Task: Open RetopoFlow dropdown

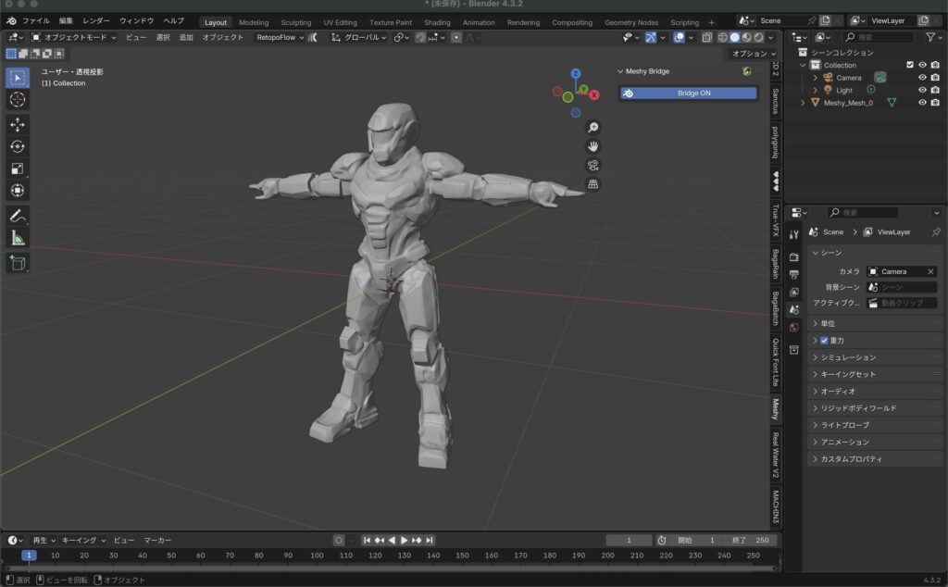Action: tap(280, 37)
